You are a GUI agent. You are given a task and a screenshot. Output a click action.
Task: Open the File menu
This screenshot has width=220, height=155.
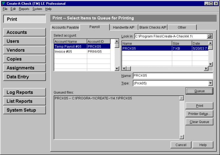(x=5, y=9)
